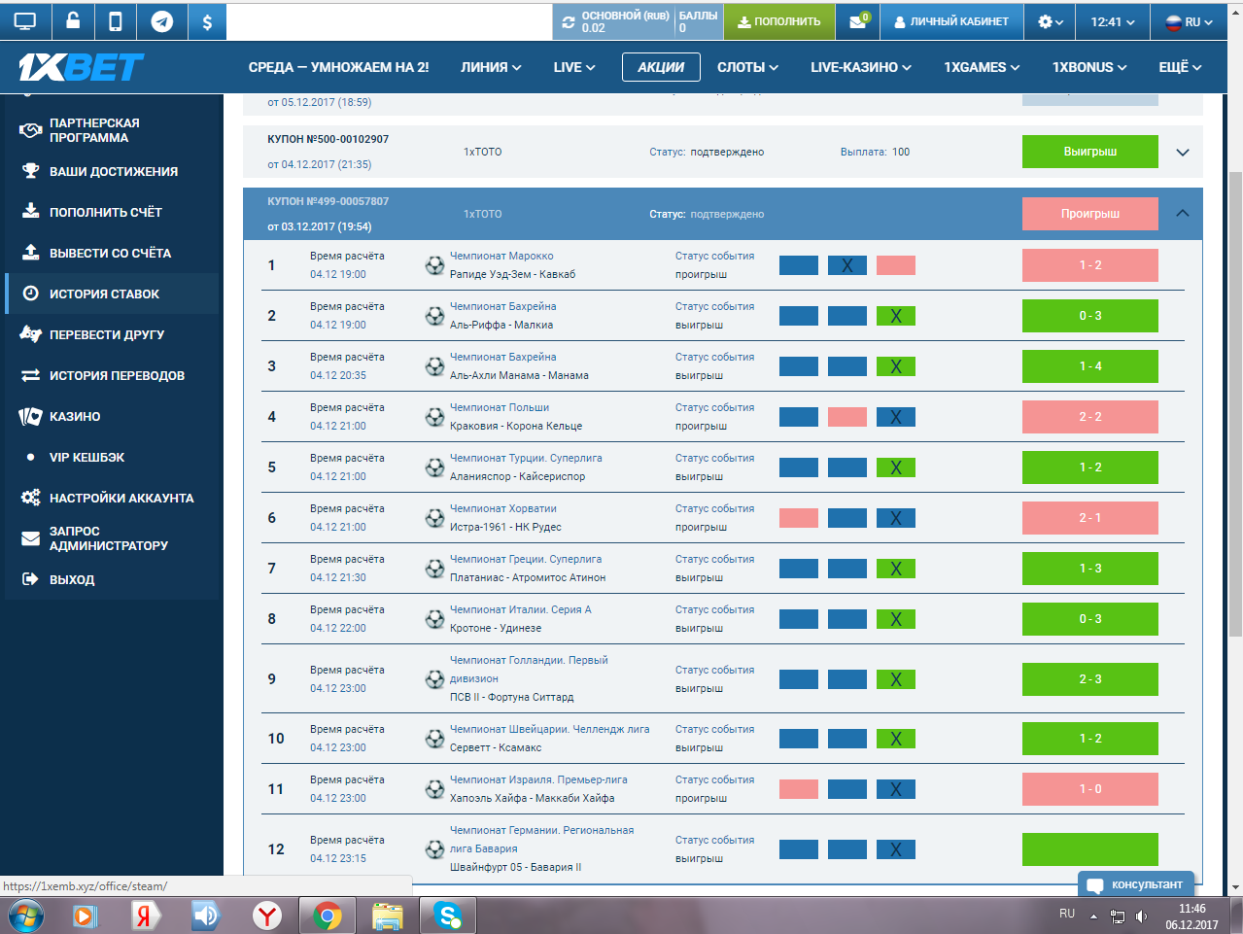Viewport: 1243px width, 934px height.
Task: Click the pink Проигрыш button
Action: [x=1089, y=214]
